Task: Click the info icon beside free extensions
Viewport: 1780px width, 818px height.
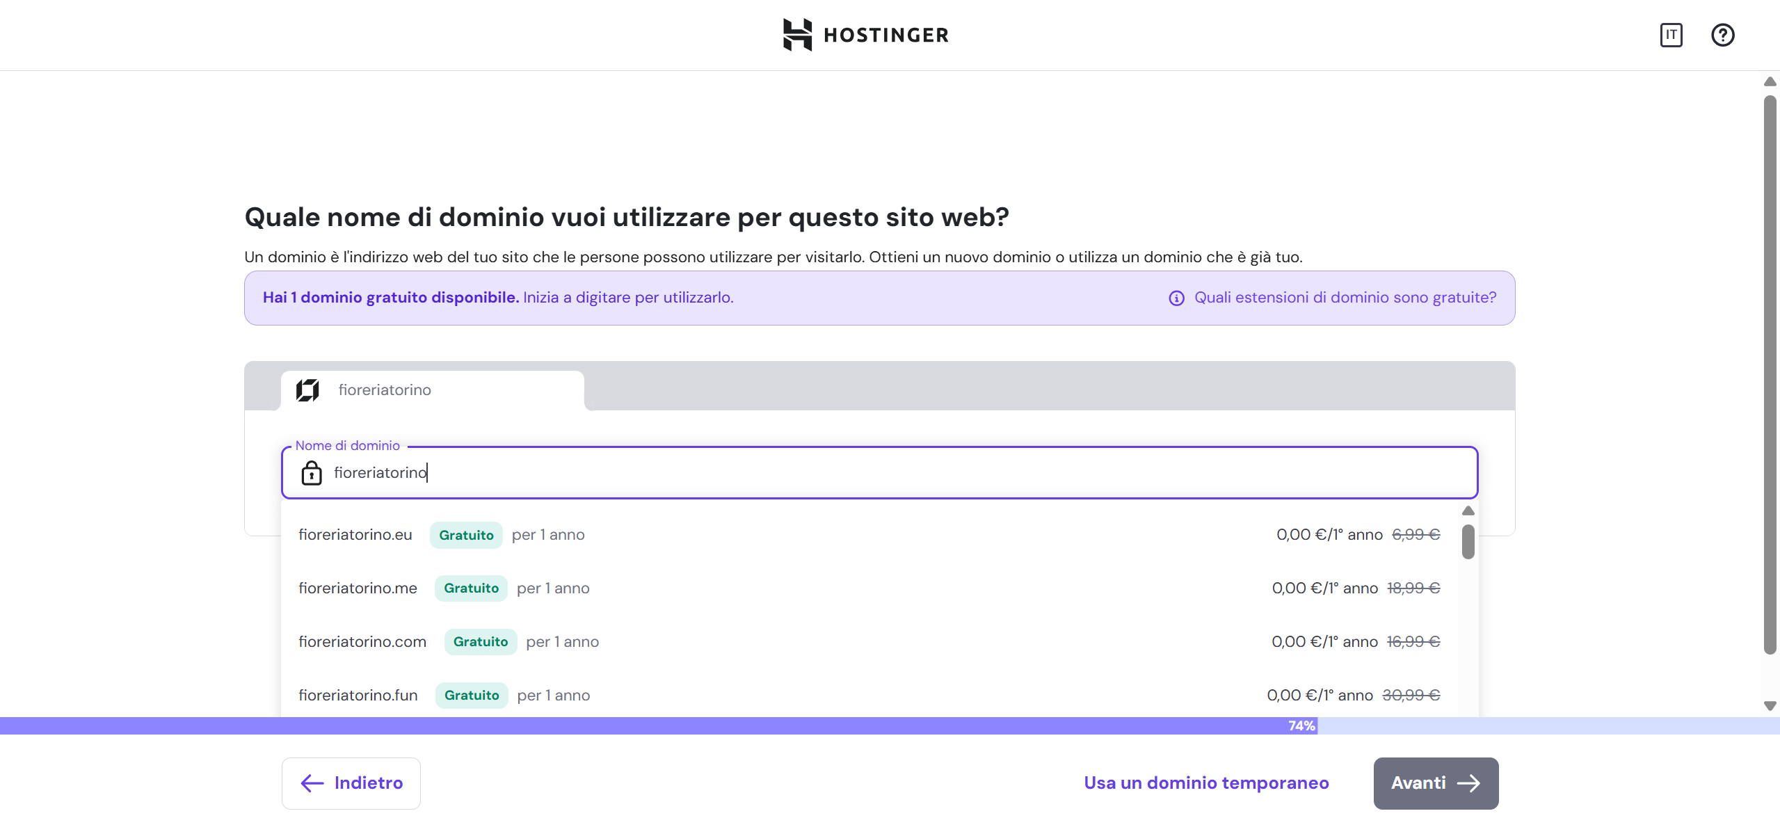Action: (x=1176, y=298)
